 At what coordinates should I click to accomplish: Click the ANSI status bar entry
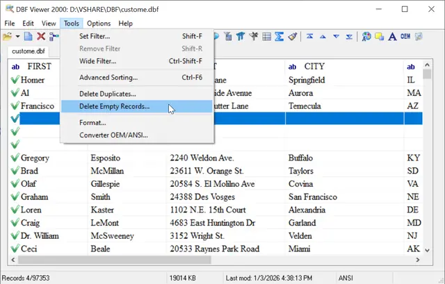tap(346, 278)
